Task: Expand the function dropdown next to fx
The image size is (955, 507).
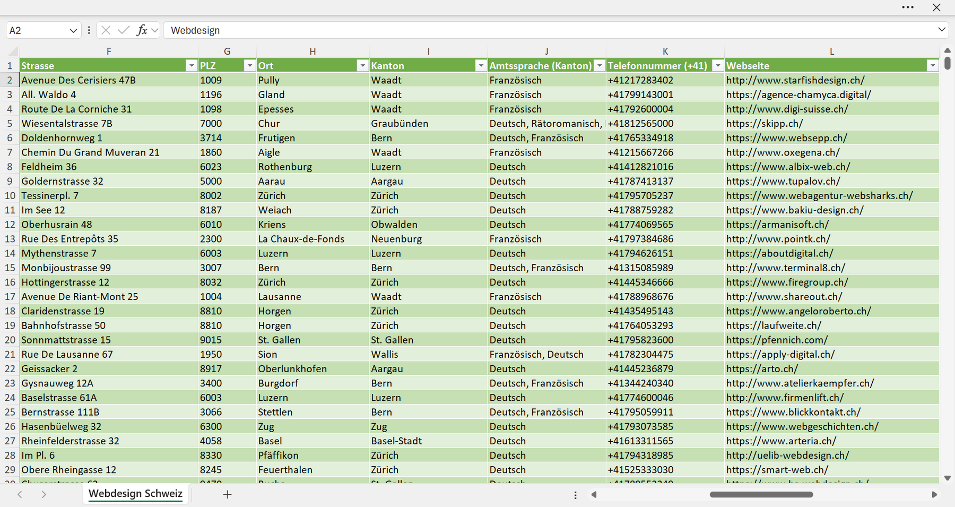Action: coord(154,30)
